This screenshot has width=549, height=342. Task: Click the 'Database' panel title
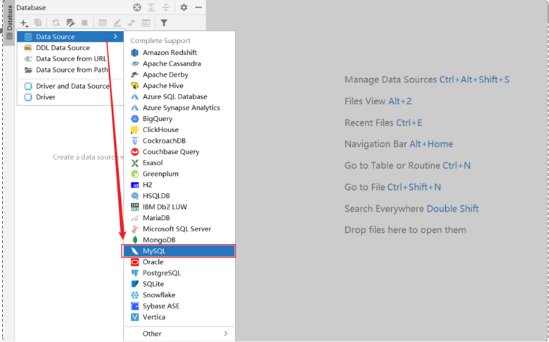(x=31, y=8)
